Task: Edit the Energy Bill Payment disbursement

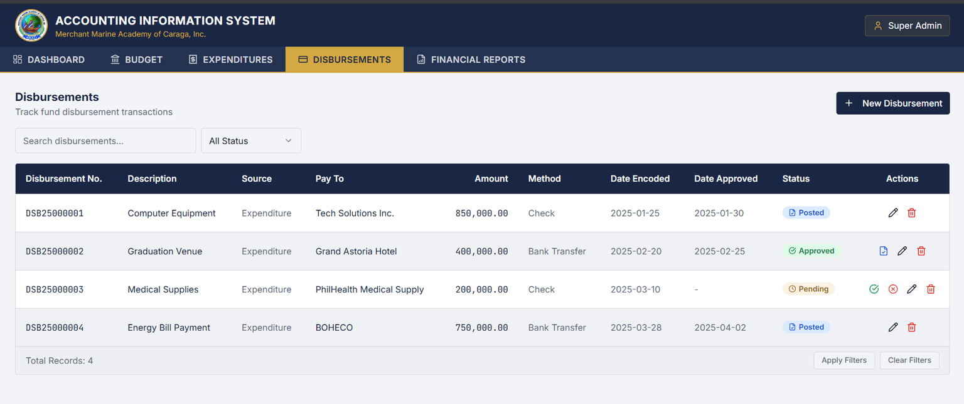Action: point(893,328)
